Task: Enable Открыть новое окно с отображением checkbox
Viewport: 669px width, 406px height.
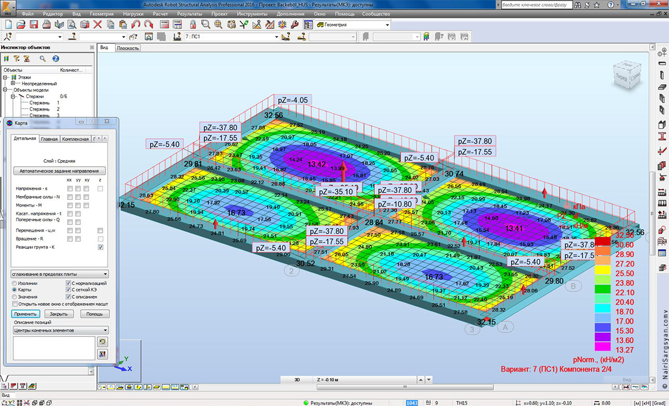Action: [x=15, y=304]
